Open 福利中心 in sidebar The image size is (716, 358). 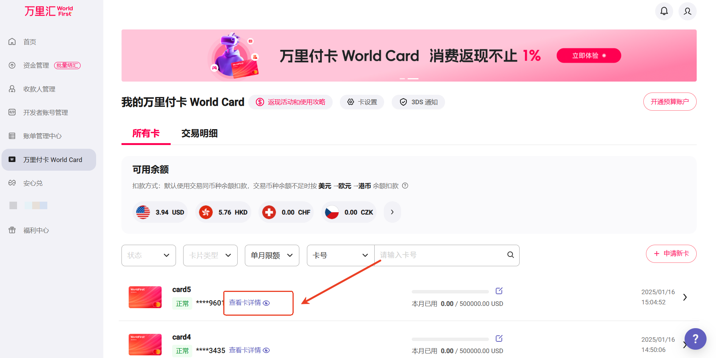36,230
